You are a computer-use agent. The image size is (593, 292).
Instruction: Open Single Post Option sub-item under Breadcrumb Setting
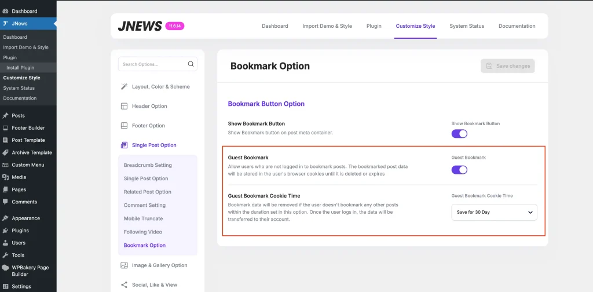point(146,178)
